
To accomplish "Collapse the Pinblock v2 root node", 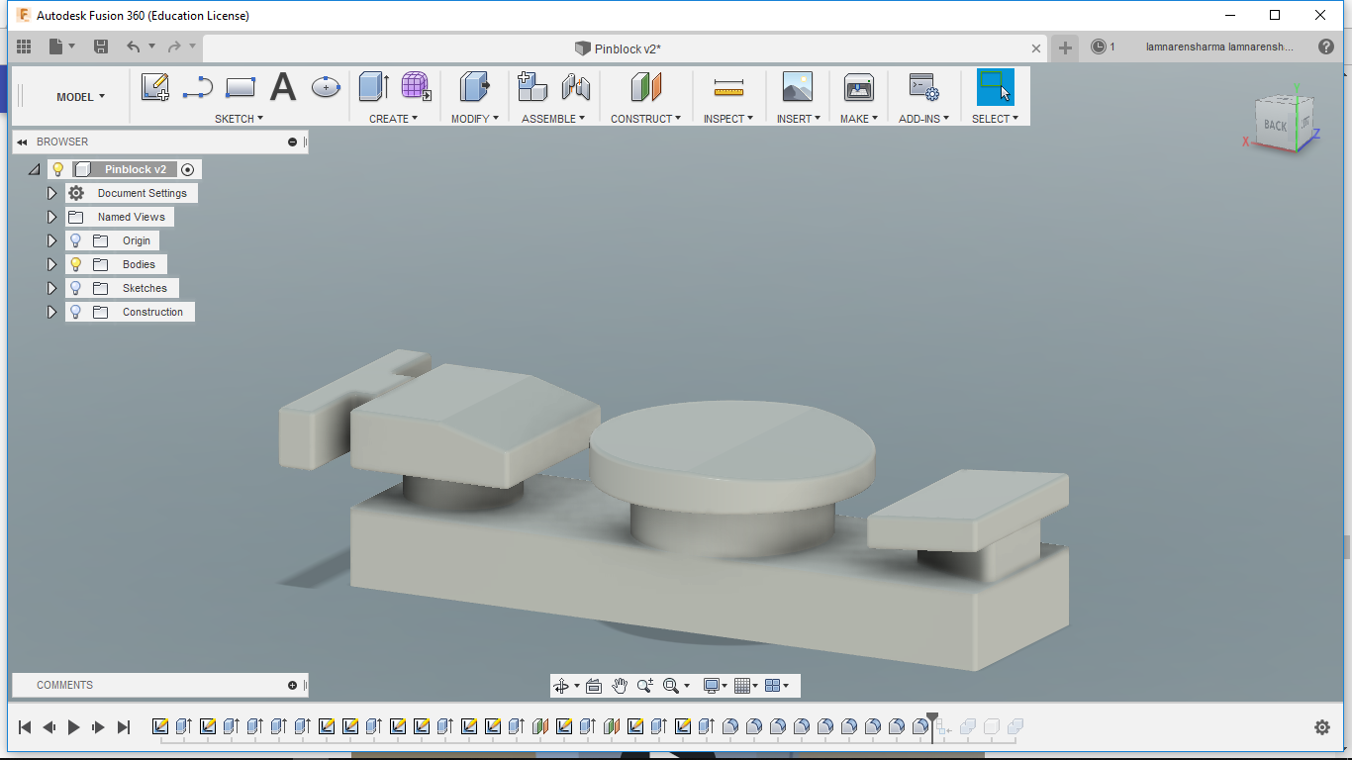I will point(35,169).
